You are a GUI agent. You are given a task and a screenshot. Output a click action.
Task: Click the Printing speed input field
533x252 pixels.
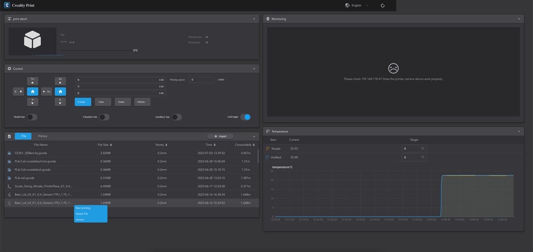tap(201, 80)
